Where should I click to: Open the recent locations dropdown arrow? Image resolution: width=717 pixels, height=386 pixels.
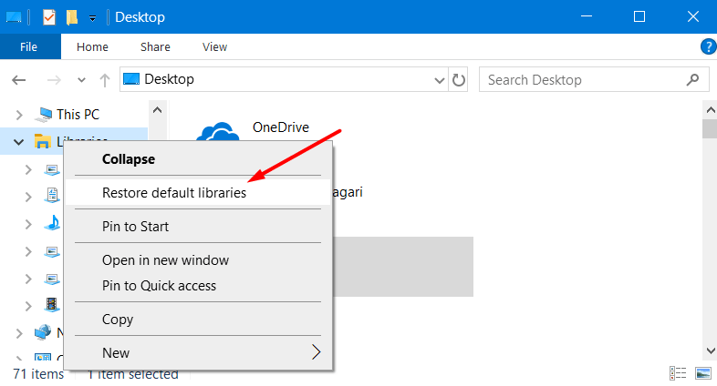(x=81, y=80)
